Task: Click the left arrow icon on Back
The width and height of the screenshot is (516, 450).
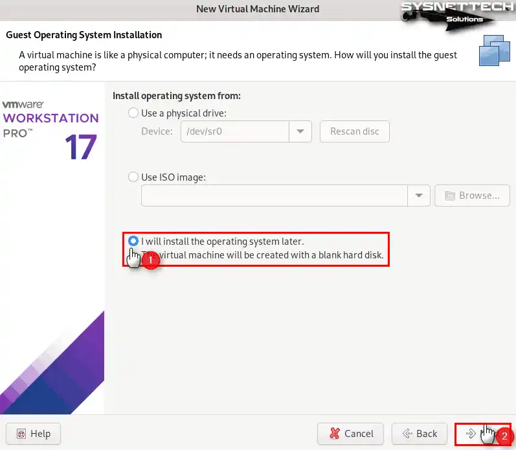Action: click(x=408, y=434)
